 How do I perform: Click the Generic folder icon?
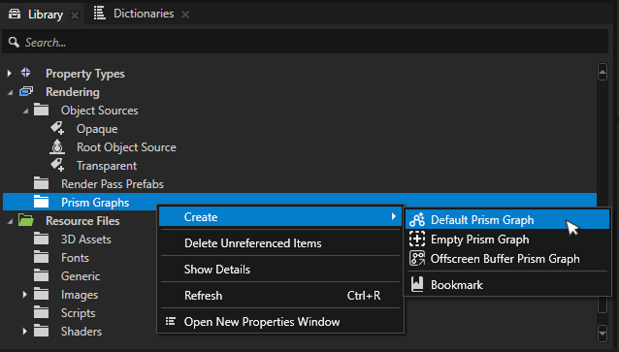[x=41, y=275]
